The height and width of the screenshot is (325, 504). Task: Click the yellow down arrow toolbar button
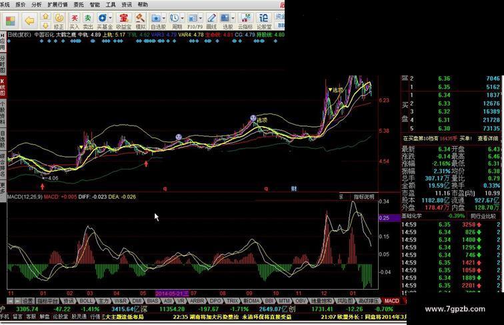(x=45, y=25)
